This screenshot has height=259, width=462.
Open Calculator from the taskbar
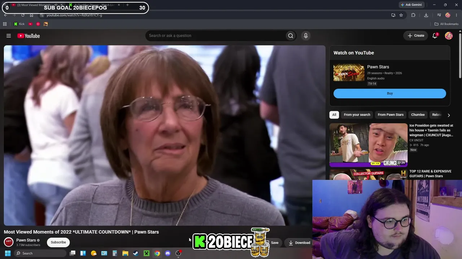coord(115,253)
